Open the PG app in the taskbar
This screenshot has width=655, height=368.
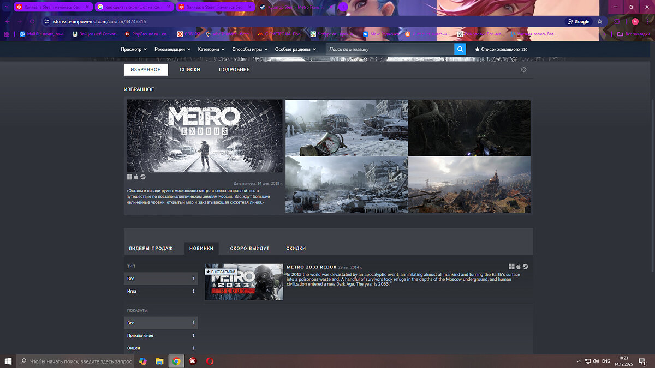(x=193, y=361)
